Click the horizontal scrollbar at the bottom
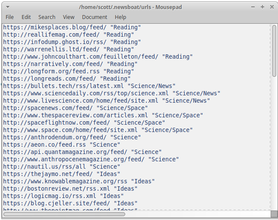278x220 pixels. (130, 214)
